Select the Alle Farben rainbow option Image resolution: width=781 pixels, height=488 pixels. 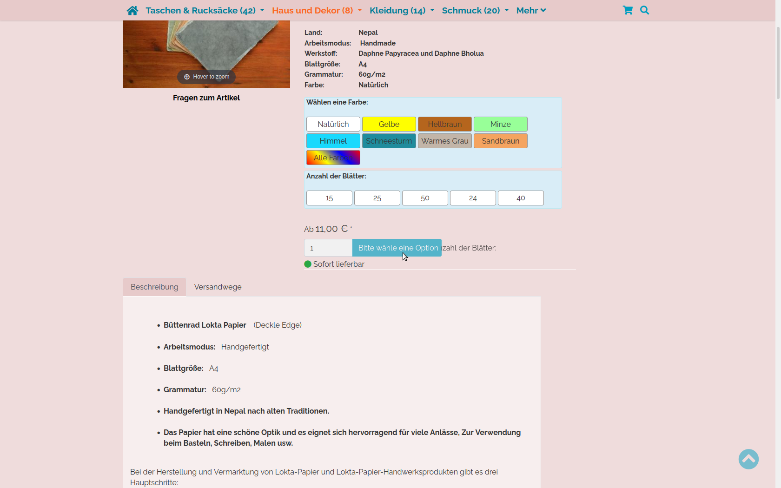[x=333, y=158]
